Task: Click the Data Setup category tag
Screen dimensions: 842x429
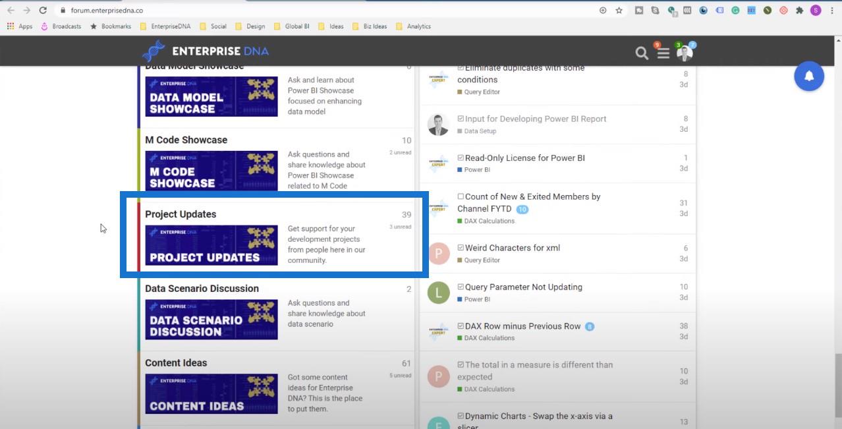Action: click(477, 131)
